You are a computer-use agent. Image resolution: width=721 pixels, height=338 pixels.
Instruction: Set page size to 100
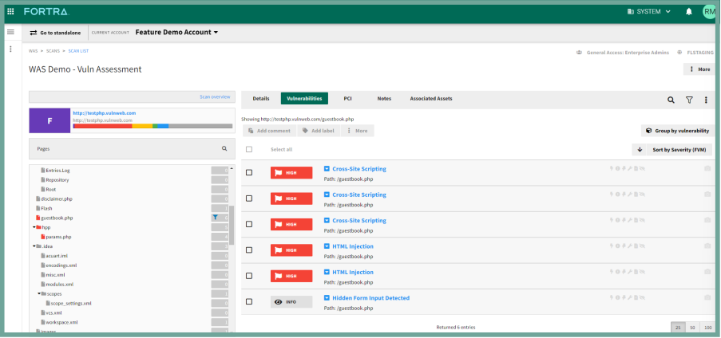[x=707, y=328]
